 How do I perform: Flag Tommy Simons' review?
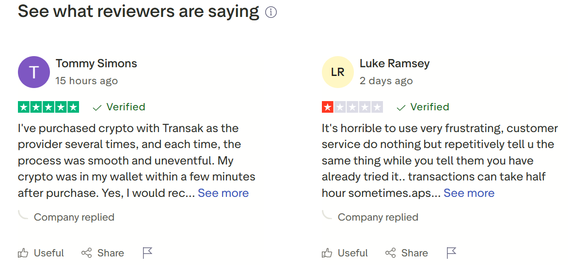point(148,253)
